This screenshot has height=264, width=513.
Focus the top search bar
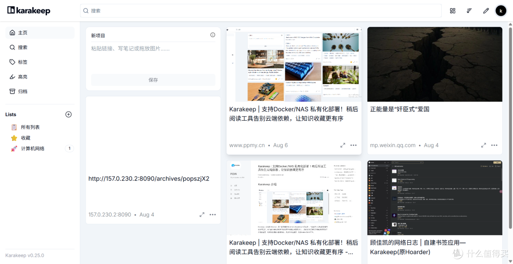point(261,11)
